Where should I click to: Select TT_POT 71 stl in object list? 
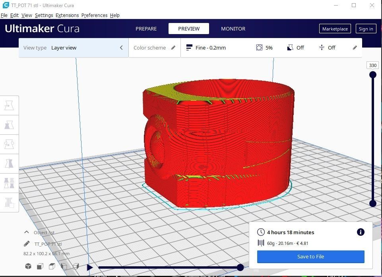[48, 244]
